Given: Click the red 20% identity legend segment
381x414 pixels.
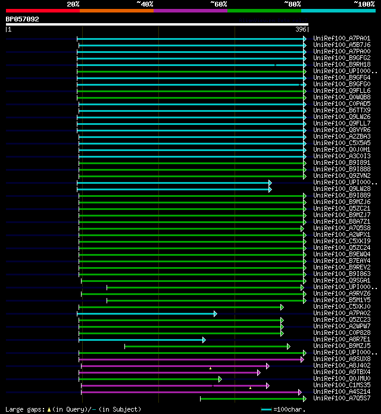Looking at the screenshot, I should [43, 11].
